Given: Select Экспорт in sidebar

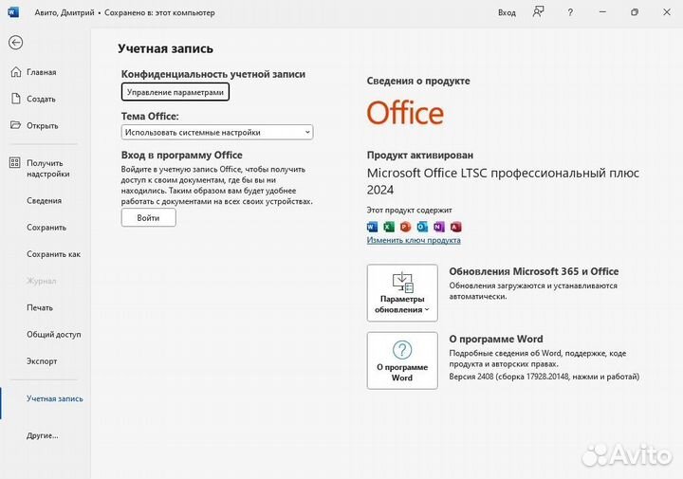Looking at the screenshot, I should tap(42, 361).
